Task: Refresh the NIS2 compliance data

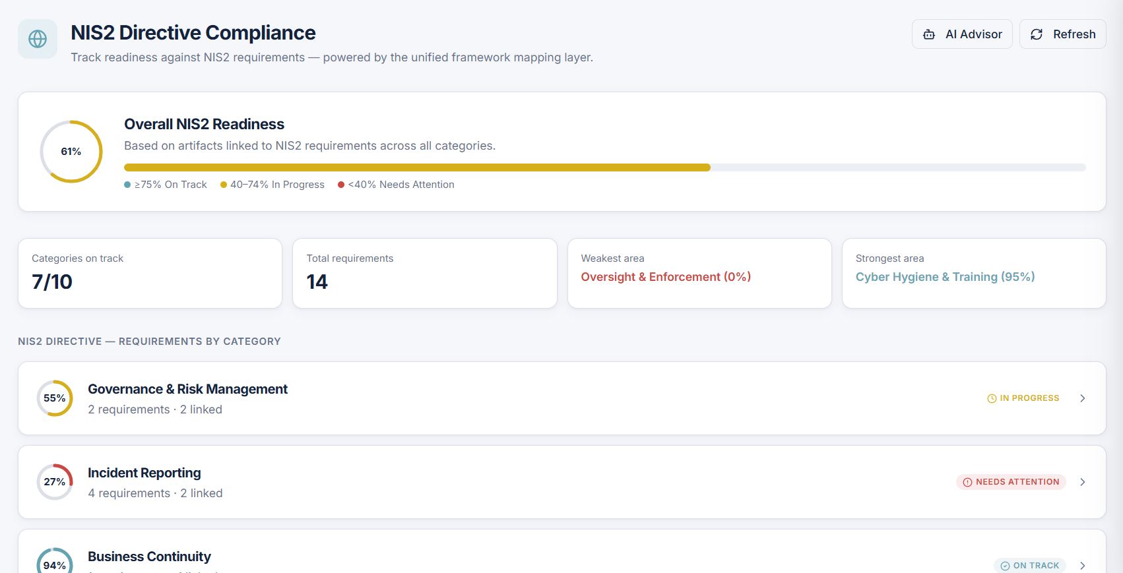Action: point(1063,34)
